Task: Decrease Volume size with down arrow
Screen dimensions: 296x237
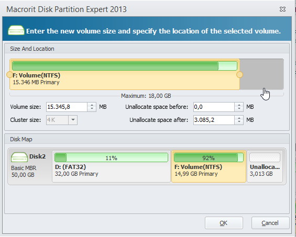Action: 92,109
